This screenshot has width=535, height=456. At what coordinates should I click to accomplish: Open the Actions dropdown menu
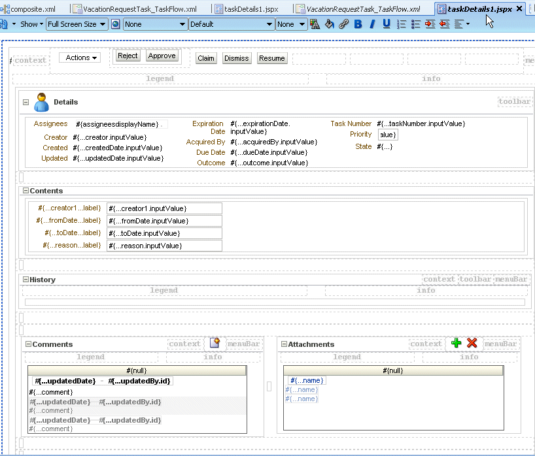tap(81, 58)
